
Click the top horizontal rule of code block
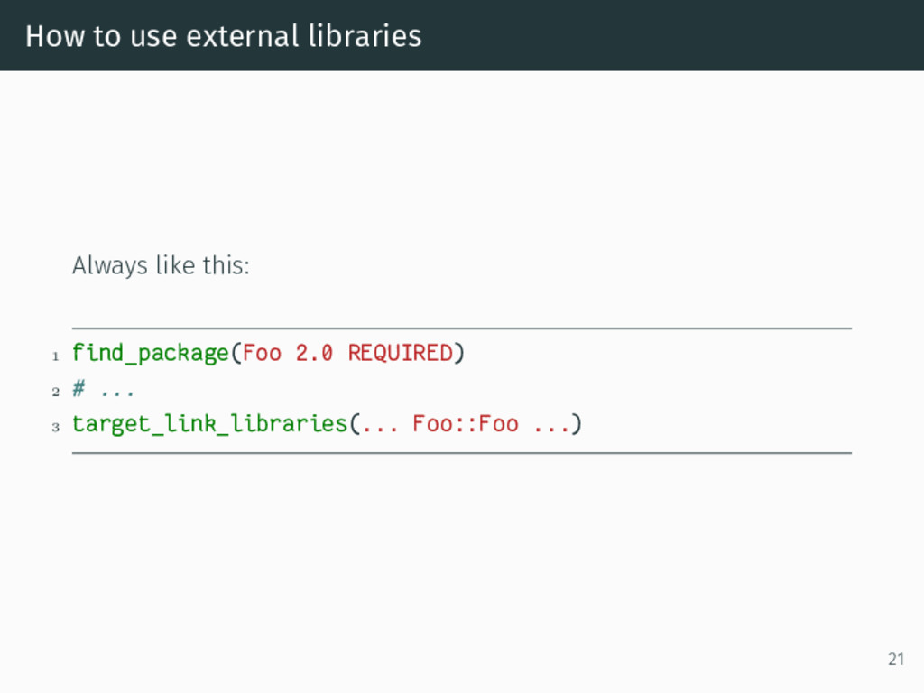point(461,328)
